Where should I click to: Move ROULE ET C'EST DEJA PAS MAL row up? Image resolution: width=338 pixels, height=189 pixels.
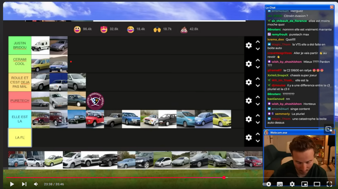click(258, 79)
